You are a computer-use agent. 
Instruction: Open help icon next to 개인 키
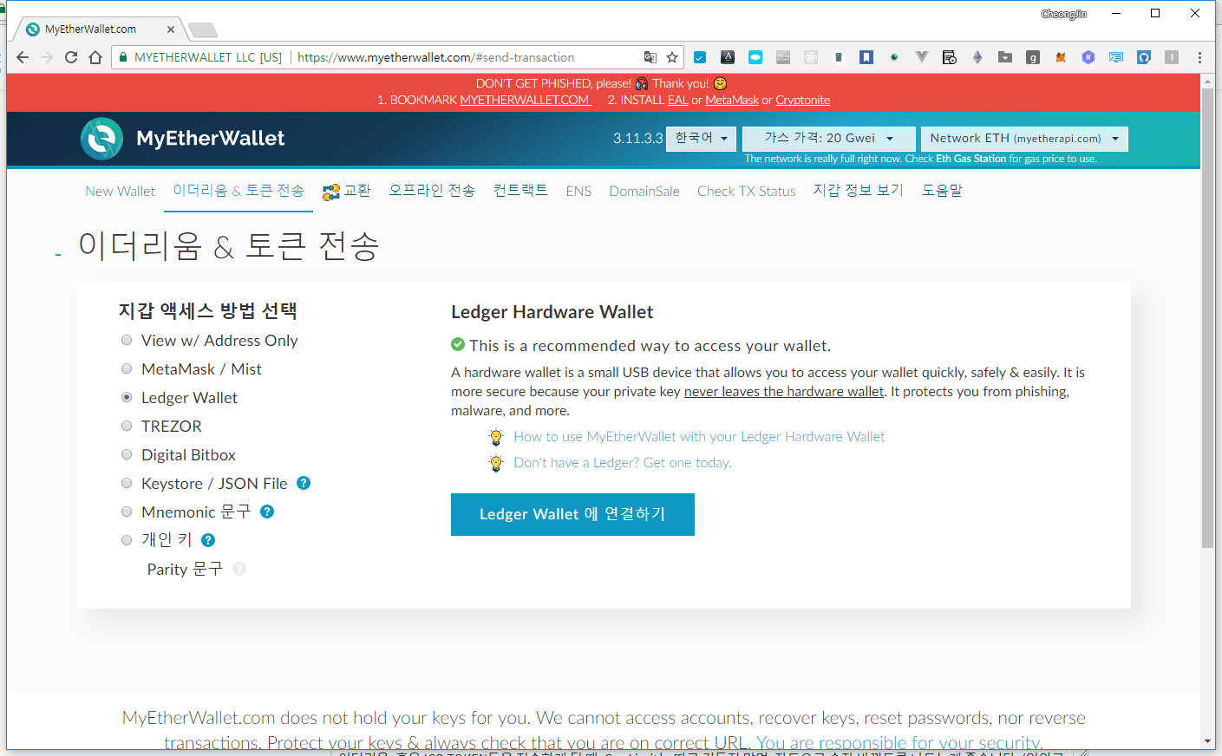point(208,540)
